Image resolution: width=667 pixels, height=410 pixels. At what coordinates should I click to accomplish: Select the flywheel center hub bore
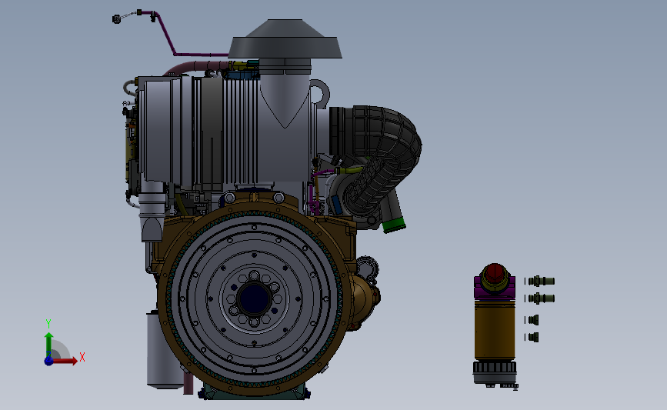[x=254, y=298]
